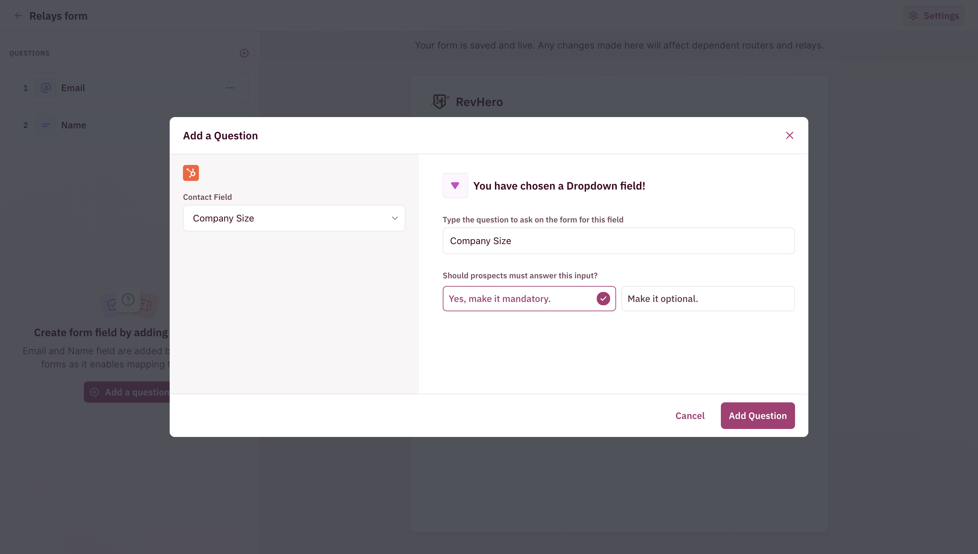Click the 'Relays form' page title
This screenshot has height=554, width=978.
tap(58, 16)
